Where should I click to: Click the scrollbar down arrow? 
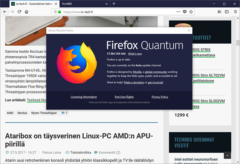pyautogui.click(x=238, y=162)
